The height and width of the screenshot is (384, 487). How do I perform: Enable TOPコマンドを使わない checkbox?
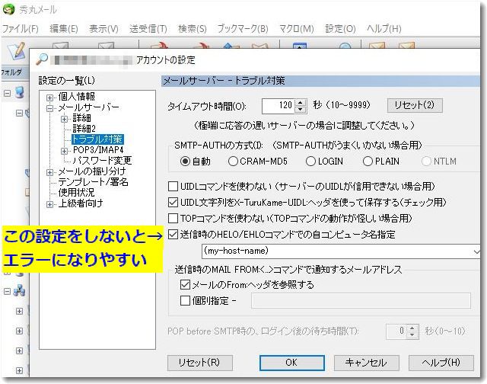coord(173,218)
